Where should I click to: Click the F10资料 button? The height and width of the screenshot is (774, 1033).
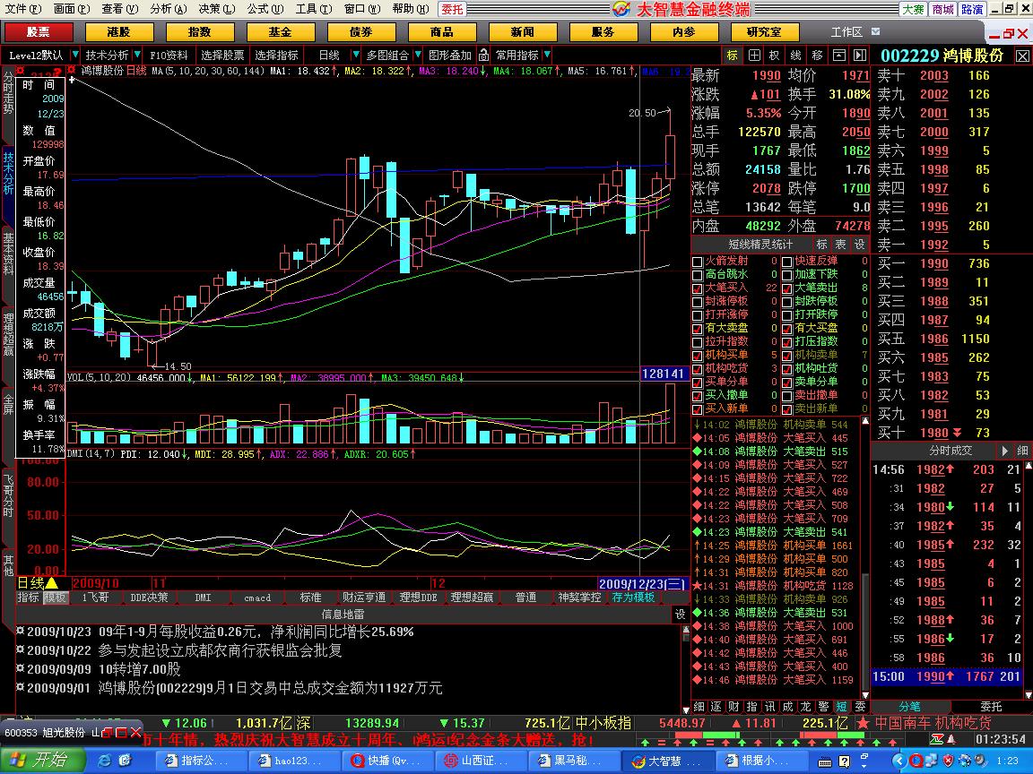coord(169,56)
